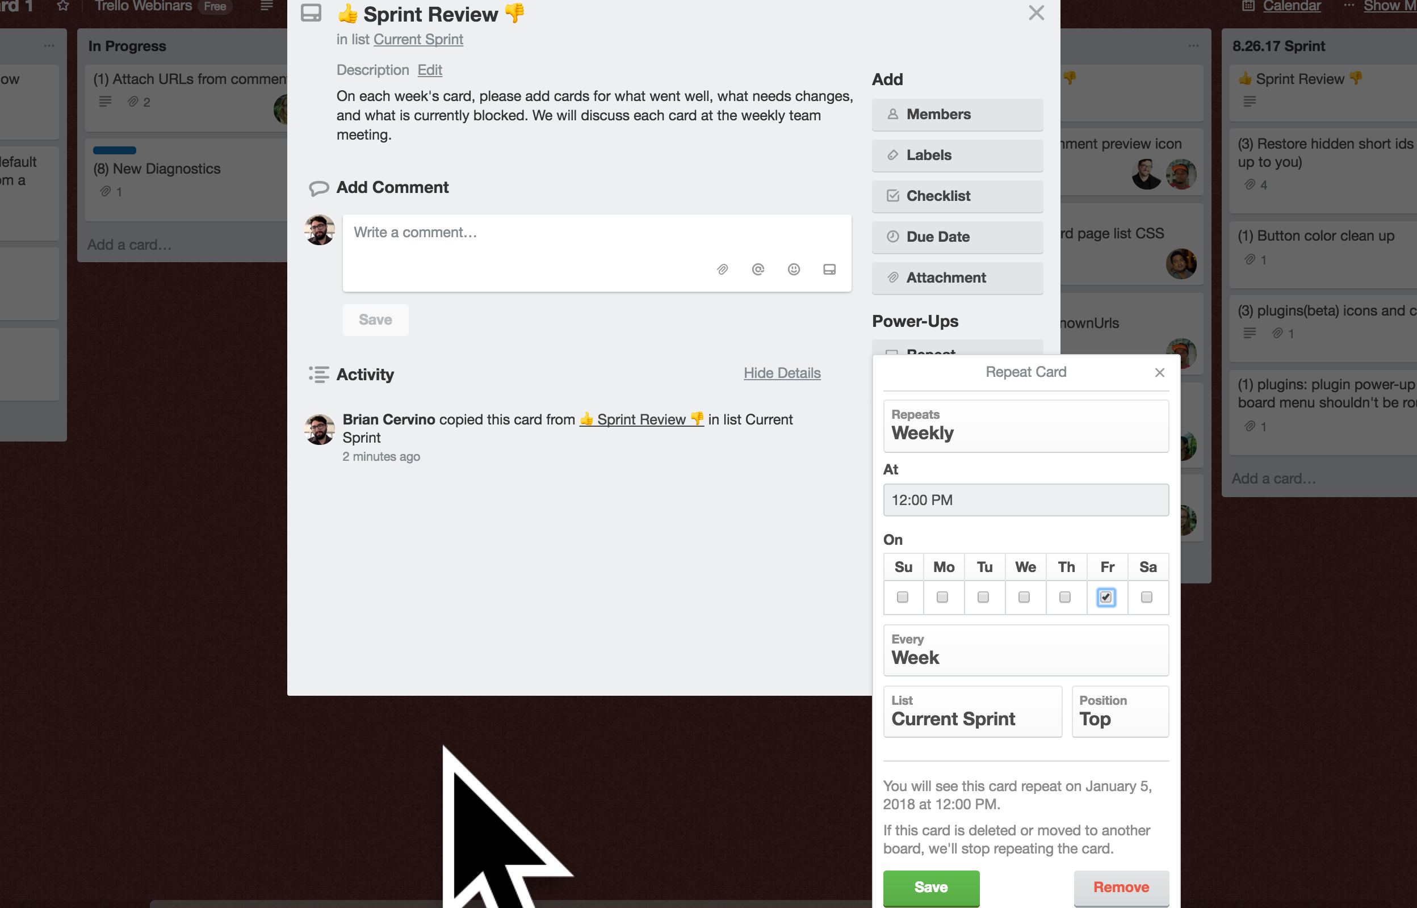The height and width of the screenshot is (908, 1417).
Task: Click the time field showing 12:00 PM
Action: pos(1026,499)
